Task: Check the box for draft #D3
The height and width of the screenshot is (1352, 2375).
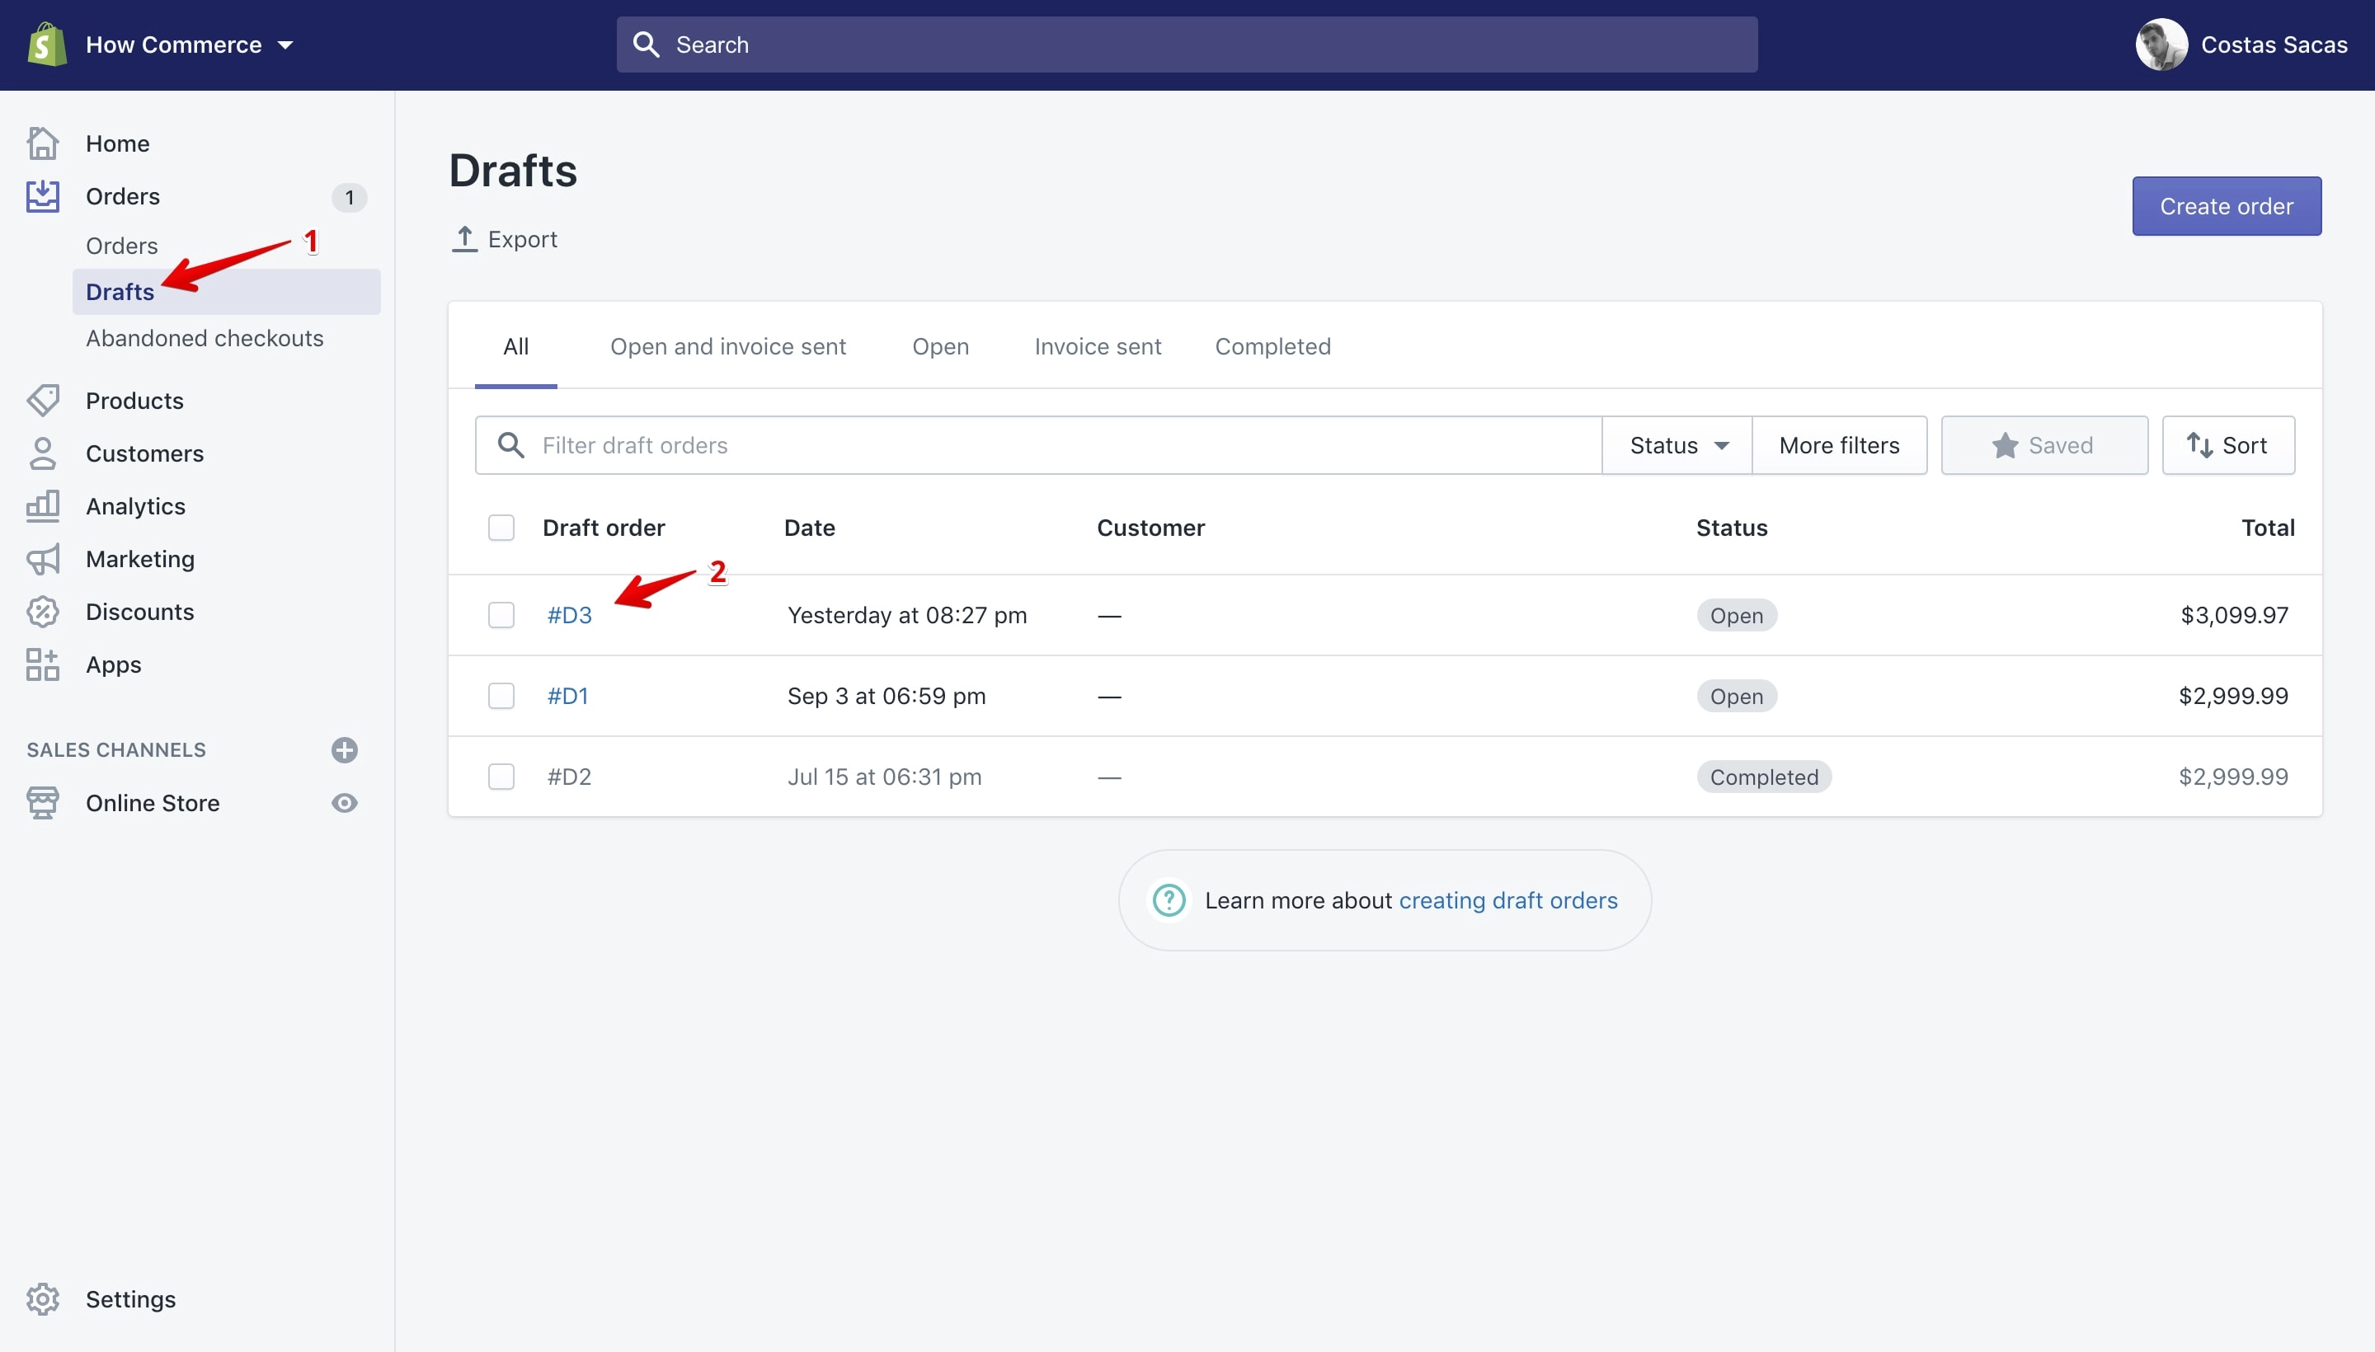Action: (501, 615)
